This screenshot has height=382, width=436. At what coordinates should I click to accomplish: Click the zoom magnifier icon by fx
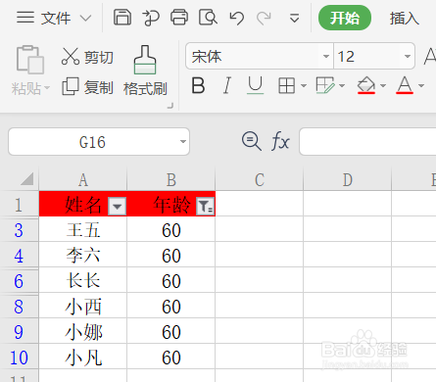click(251, 141)
